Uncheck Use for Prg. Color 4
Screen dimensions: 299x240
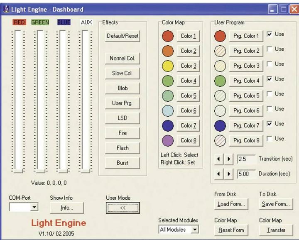coord(270,79)
